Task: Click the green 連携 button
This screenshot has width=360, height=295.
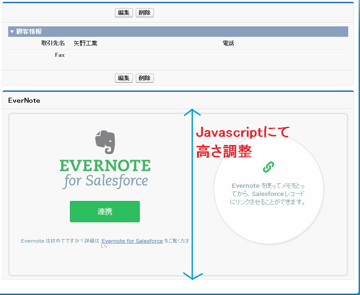Action: click(x=105, y=211)
